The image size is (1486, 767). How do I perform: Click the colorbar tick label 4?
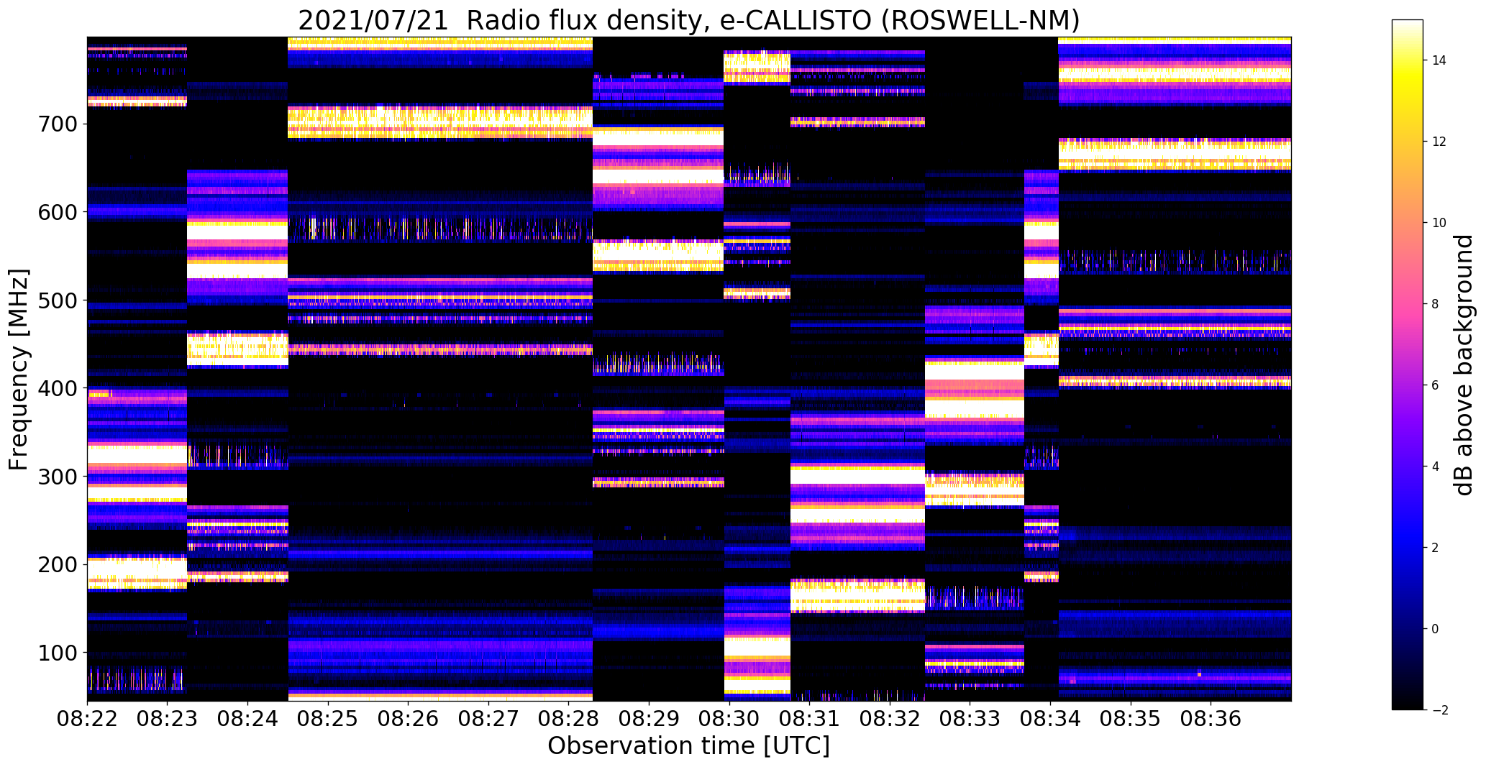[1436, 467]
